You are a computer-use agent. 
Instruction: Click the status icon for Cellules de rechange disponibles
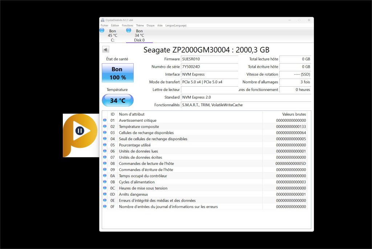[105, 133]
